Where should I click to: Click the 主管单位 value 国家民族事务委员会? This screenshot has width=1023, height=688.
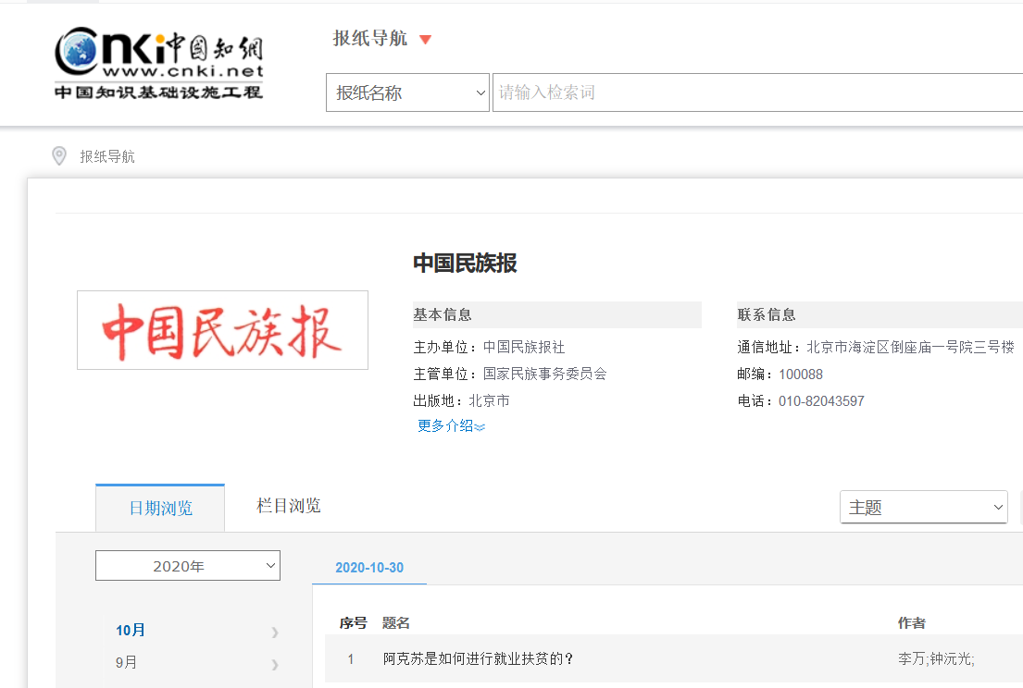544,374
